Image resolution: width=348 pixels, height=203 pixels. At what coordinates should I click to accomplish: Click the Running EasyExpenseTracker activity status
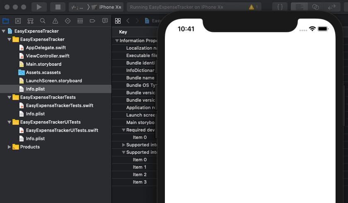[x=176, y=7]
